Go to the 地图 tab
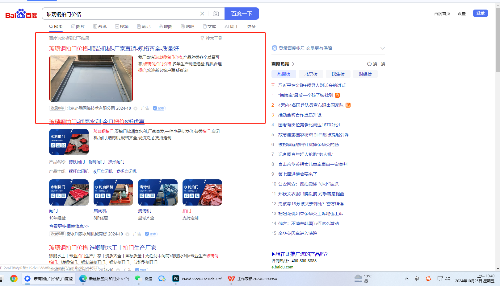The image size is (500, 286). (x=166, y=27)
